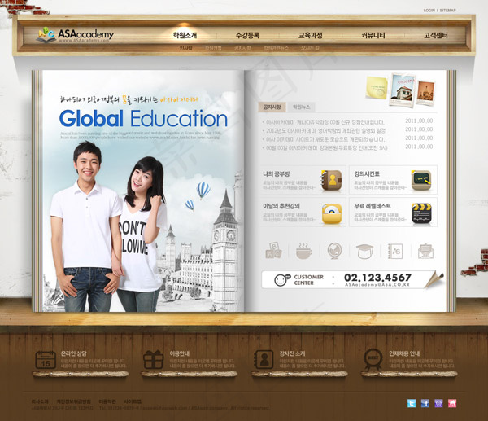Screen dimensions: 488x421
Task: Click the 인재채용 안내 best ribbon icon
Action: click(373, 360)
